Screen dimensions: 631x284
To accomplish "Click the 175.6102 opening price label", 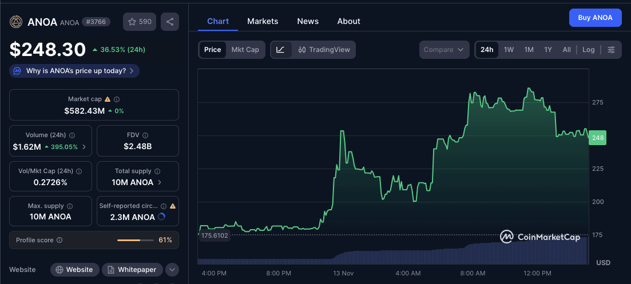I will tap(215, 235).
